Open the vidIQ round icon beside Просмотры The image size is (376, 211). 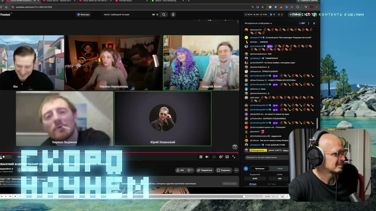coord(246,169)
